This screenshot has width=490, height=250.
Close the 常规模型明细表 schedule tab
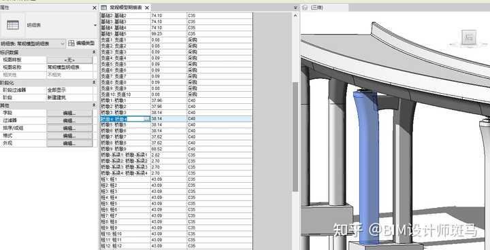pyautogui.click(x=147, y=7)
